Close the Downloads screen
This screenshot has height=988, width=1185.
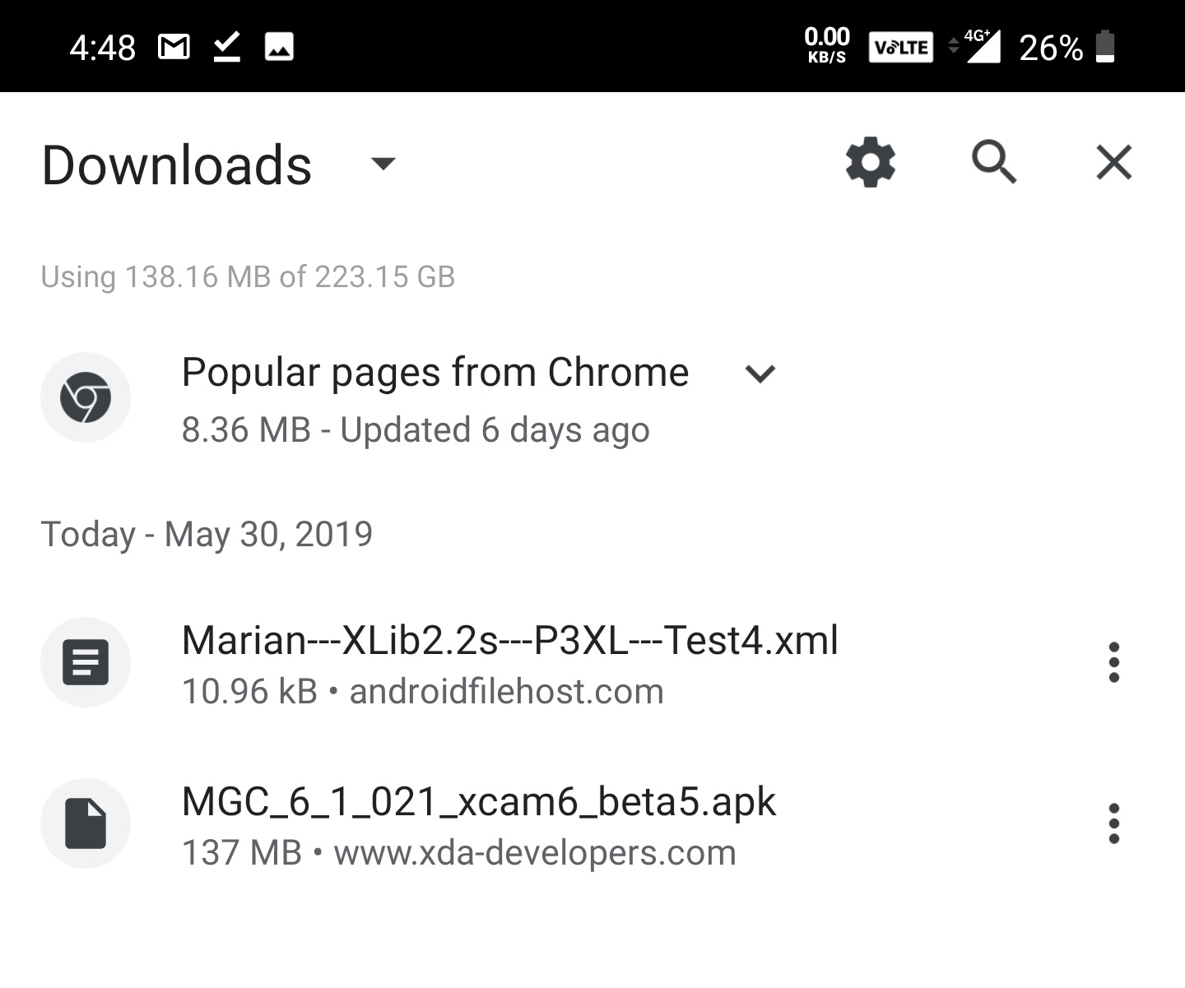[1114, 162]
